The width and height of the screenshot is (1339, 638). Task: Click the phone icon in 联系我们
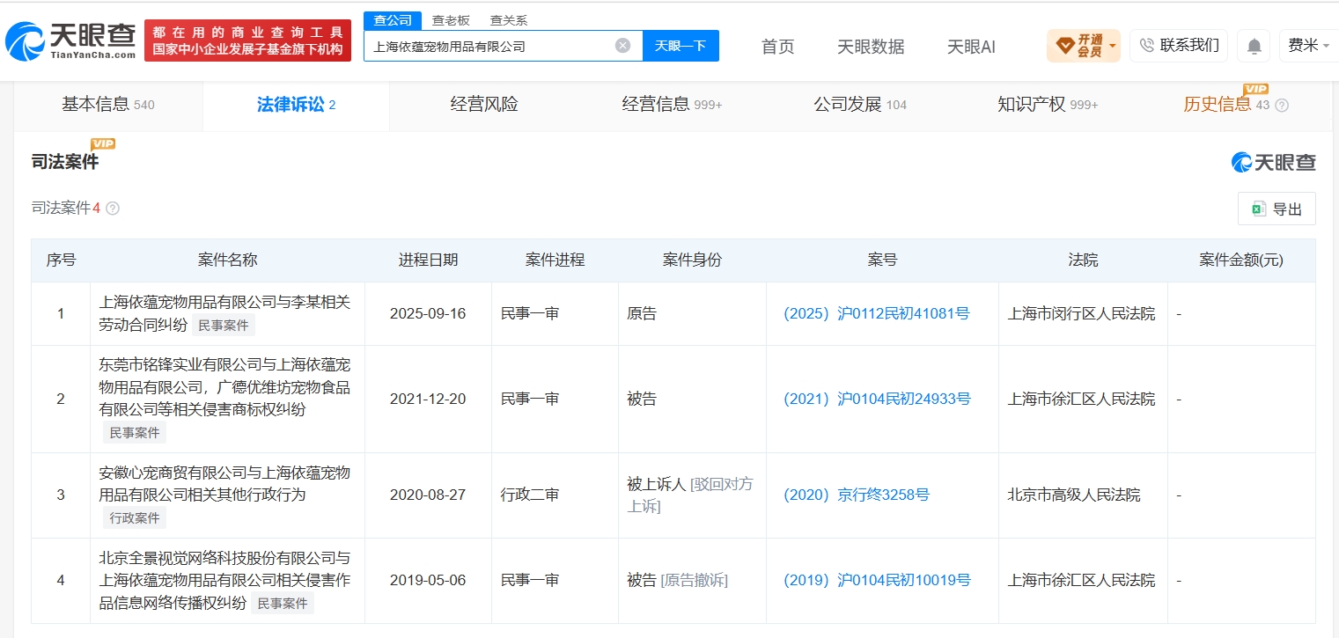1146,45
